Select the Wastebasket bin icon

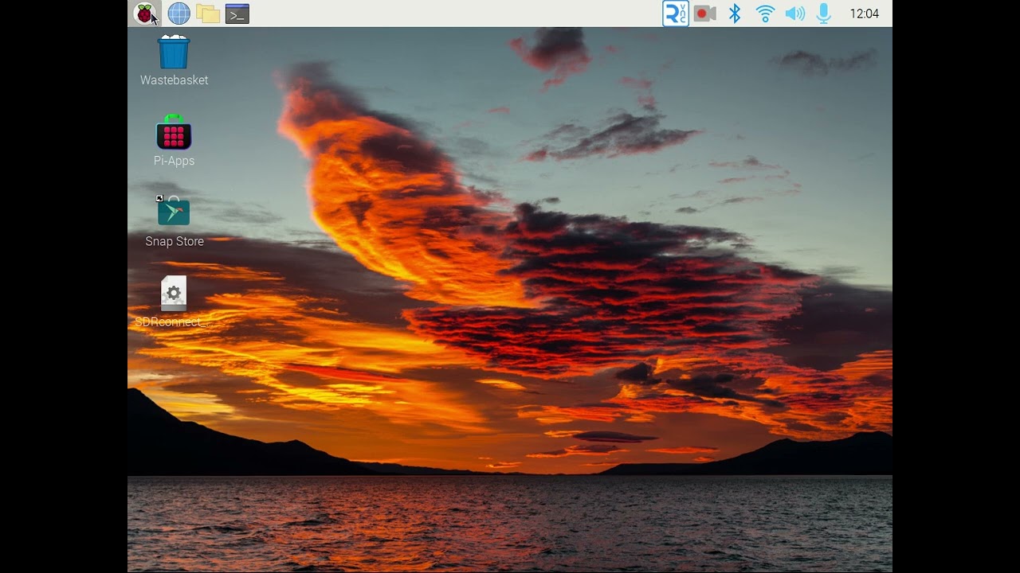(x=174, y=53)
